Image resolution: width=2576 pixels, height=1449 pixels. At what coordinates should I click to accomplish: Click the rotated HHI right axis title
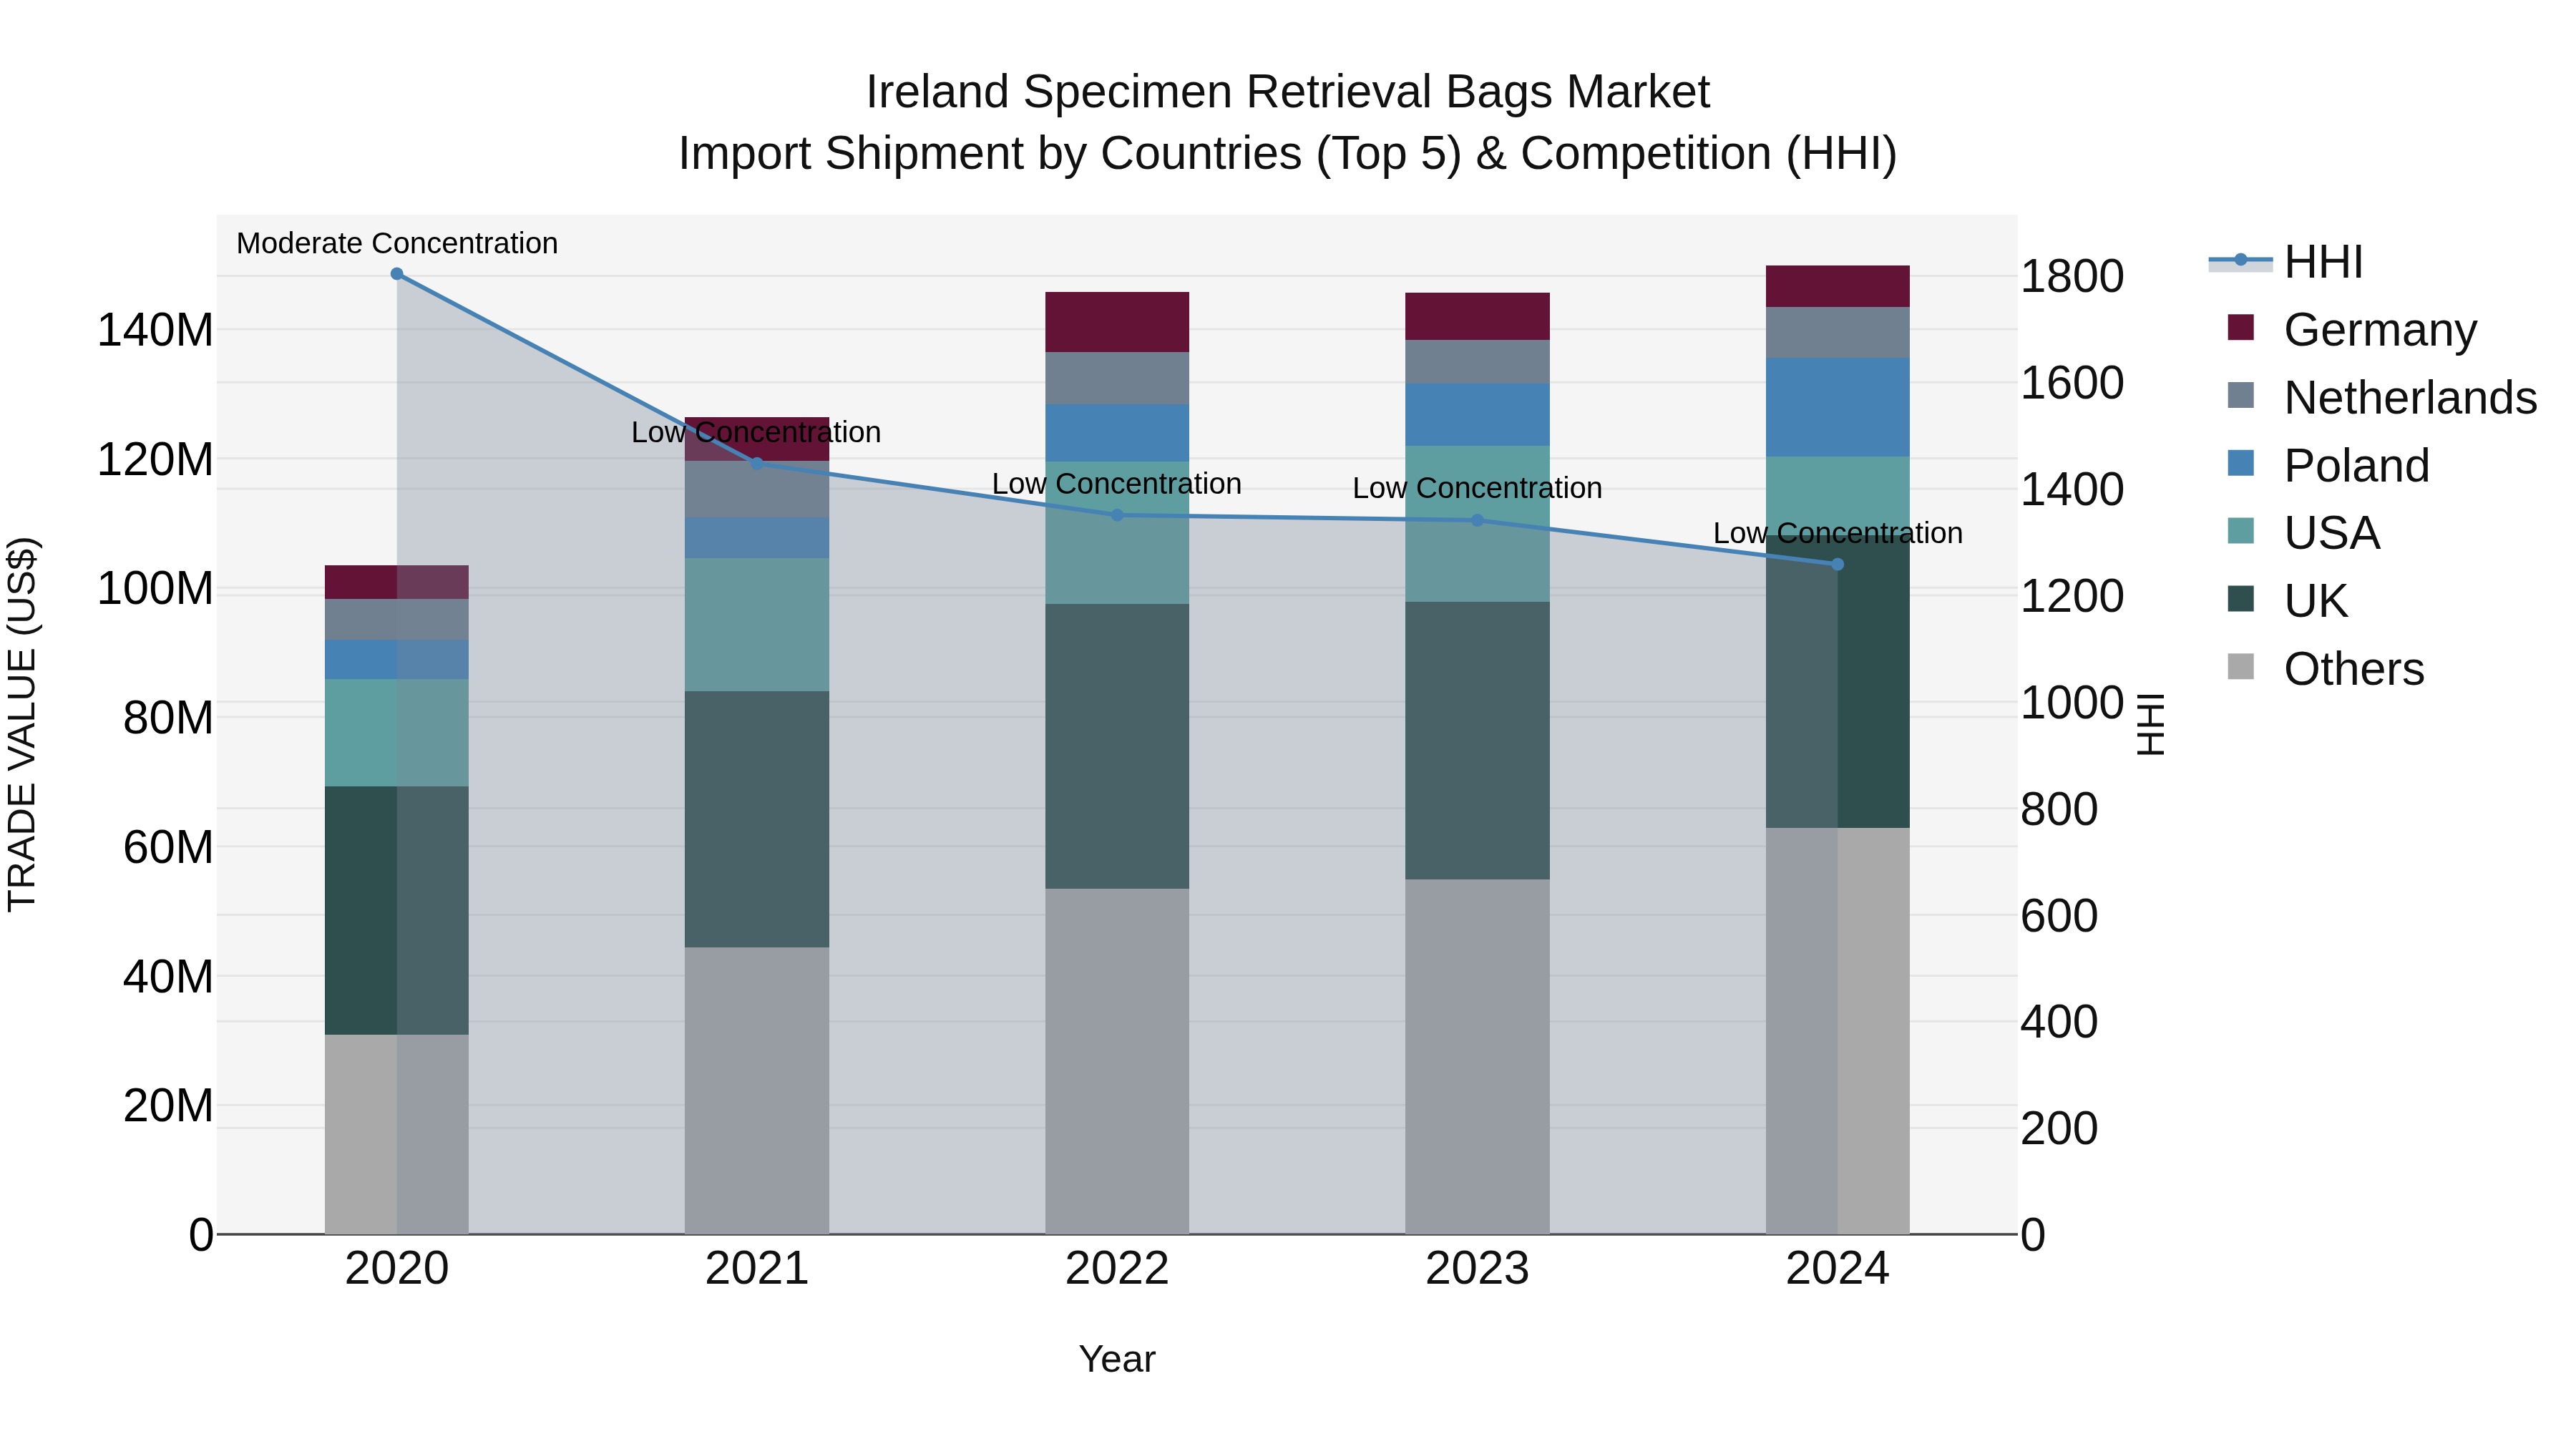pos(2150,724)
